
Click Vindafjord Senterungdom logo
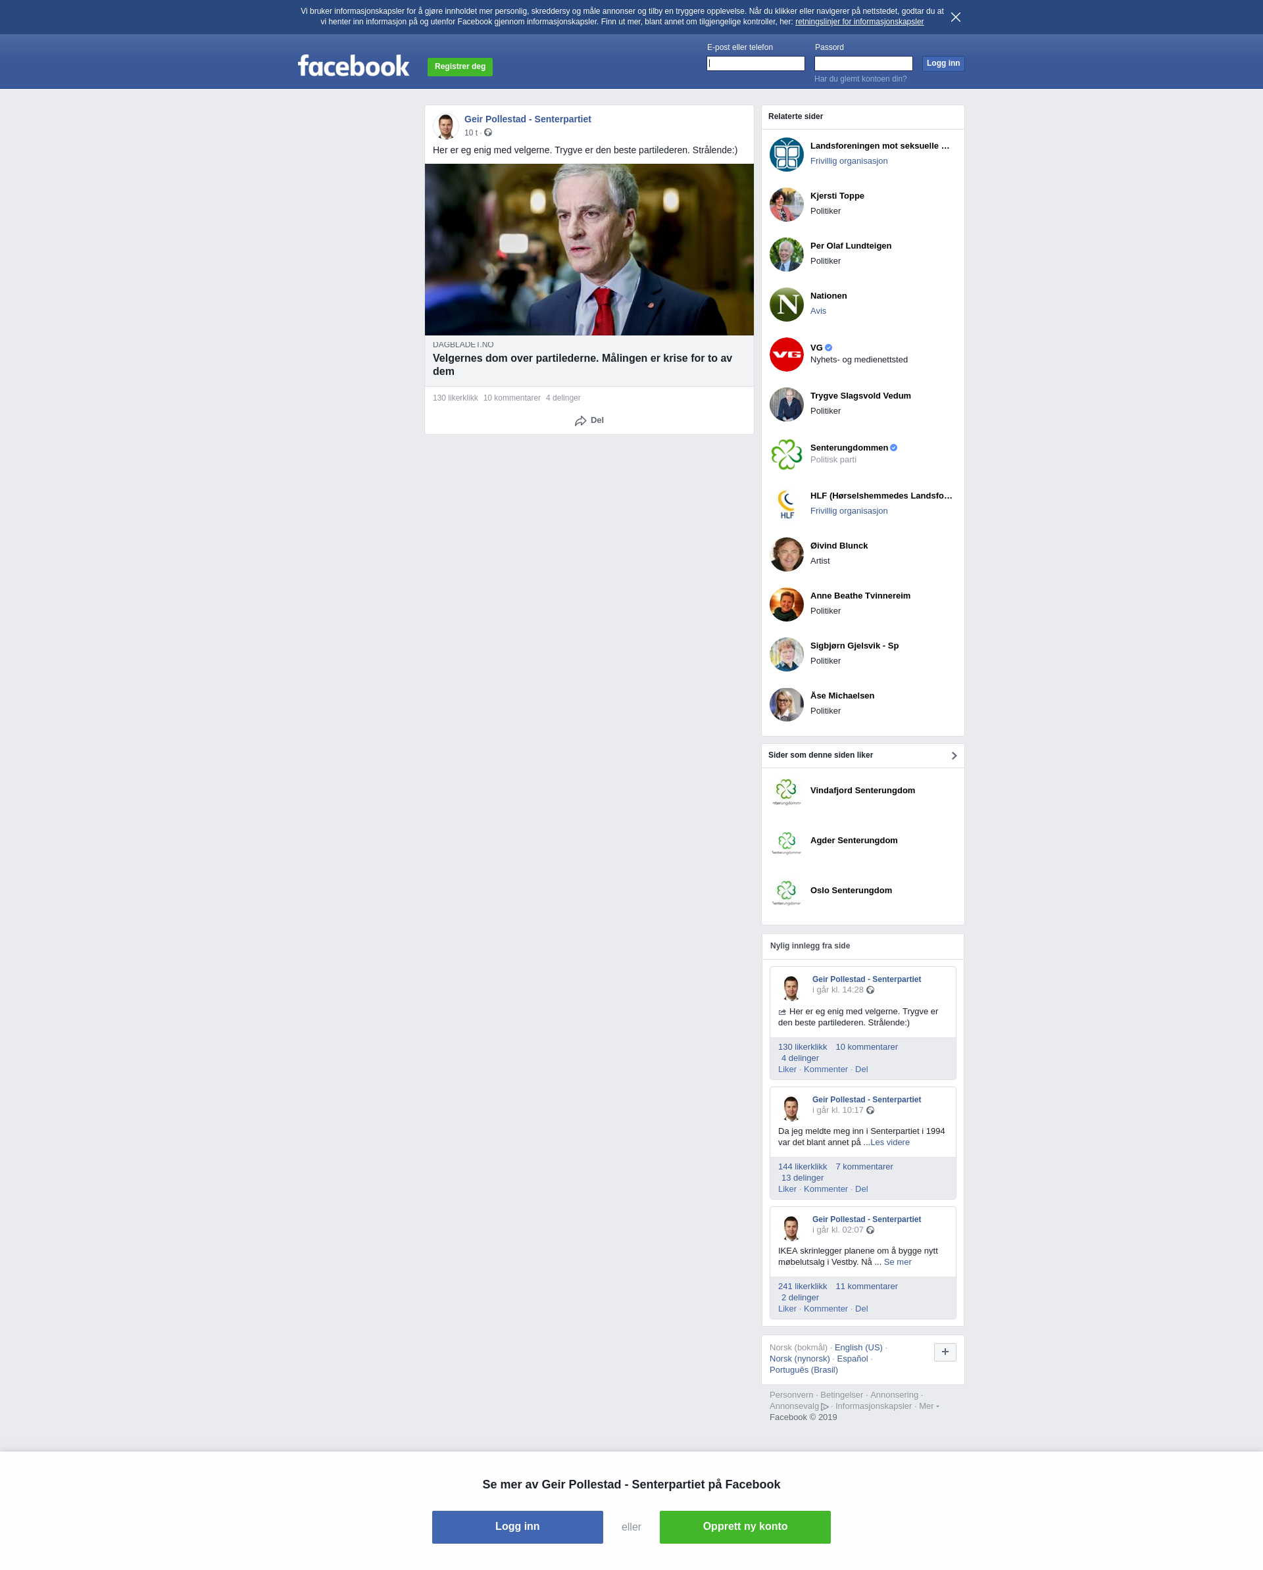(x=786, y=791)
